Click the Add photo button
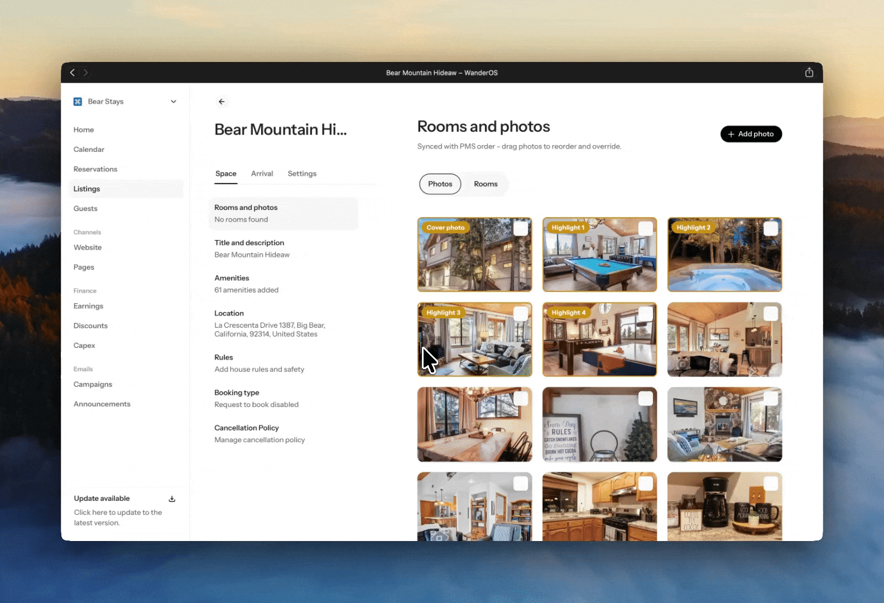This screenshot has width=884, height=603. 751,134
